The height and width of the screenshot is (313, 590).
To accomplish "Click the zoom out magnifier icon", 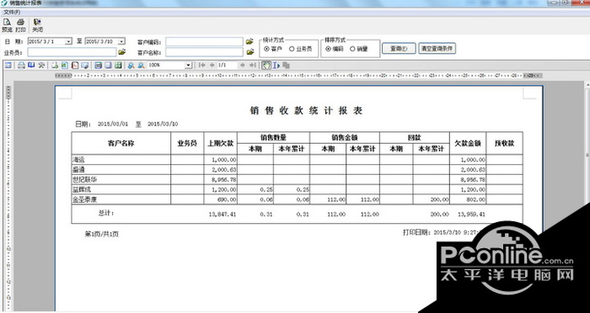I will (141, 66).
